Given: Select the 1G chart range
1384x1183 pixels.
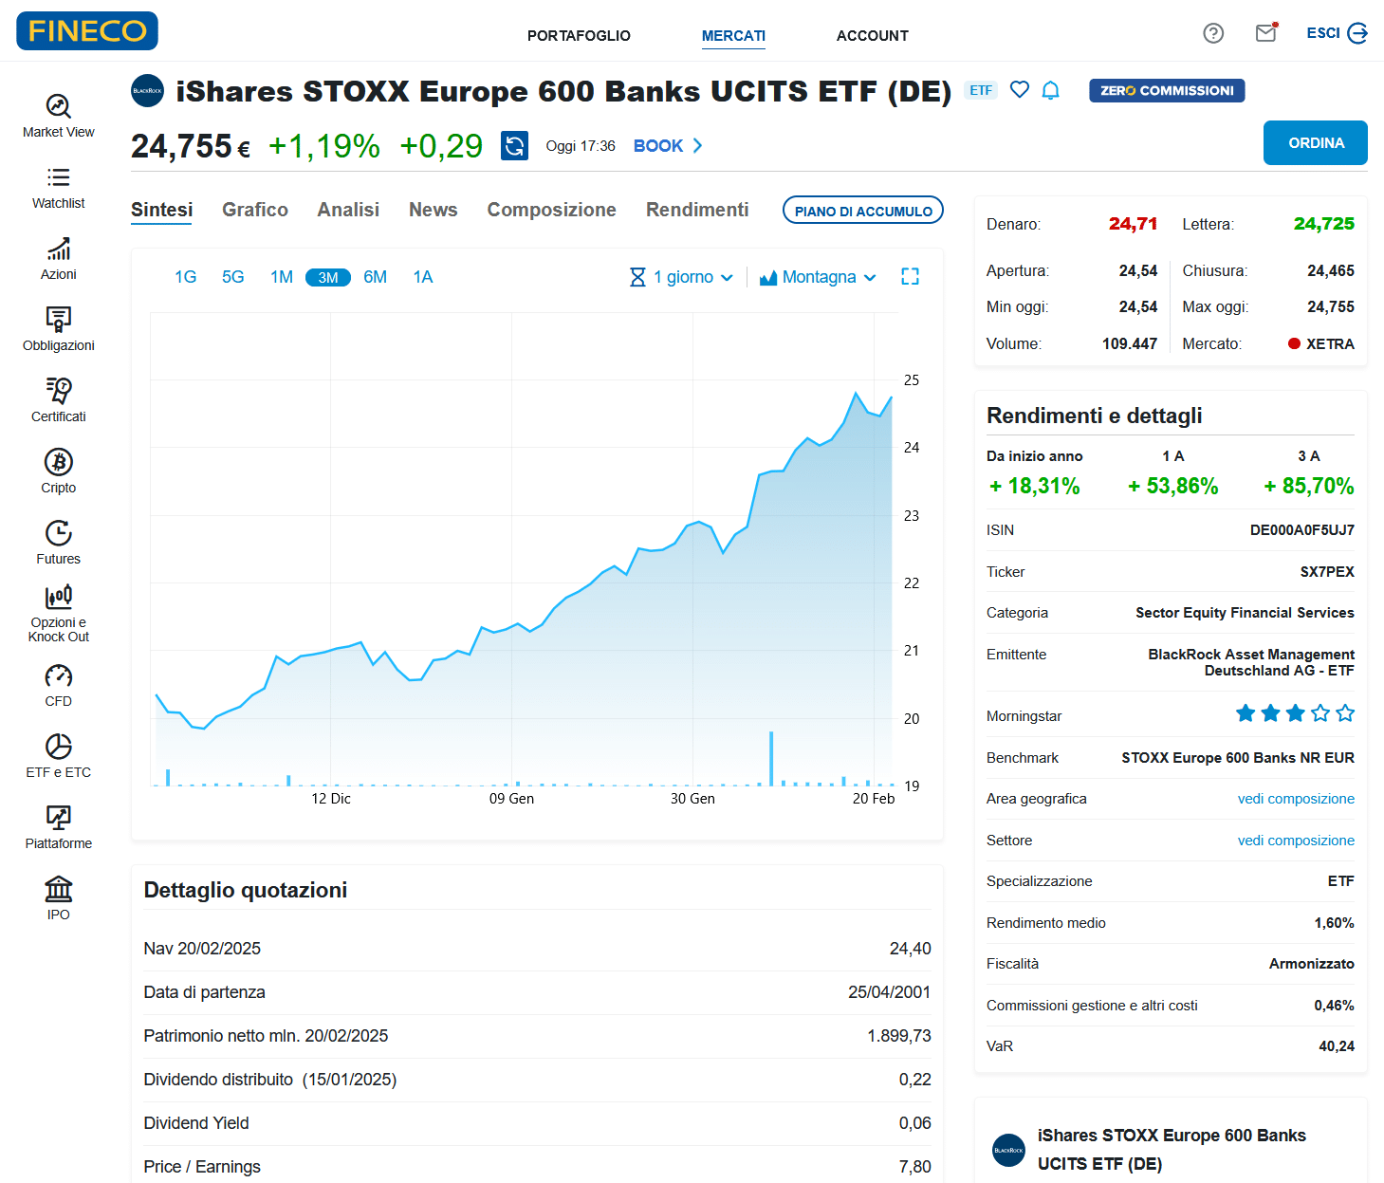Looking at the screenshot, I should 185,277.
